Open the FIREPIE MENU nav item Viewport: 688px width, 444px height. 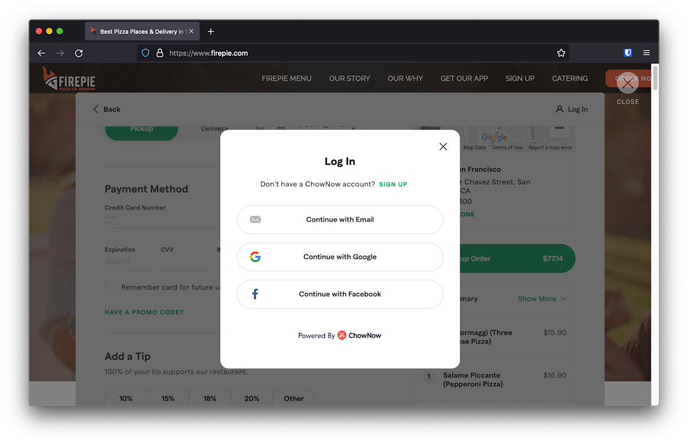click(x=286, y=78)
